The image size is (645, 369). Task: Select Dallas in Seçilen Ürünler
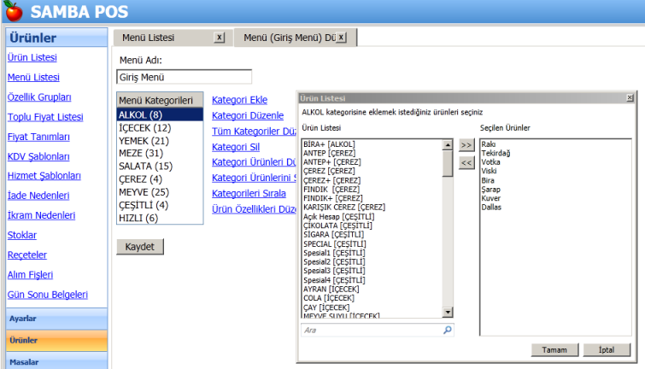pos(491,207)
